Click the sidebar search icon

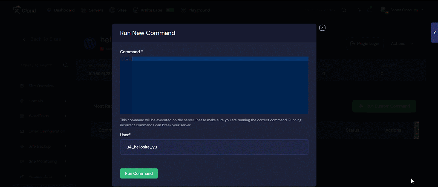[x=65, y=65]
